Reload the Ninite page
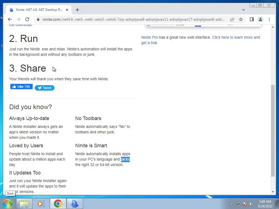The width and height of the screenshot is (279, 209). point(27,19)
